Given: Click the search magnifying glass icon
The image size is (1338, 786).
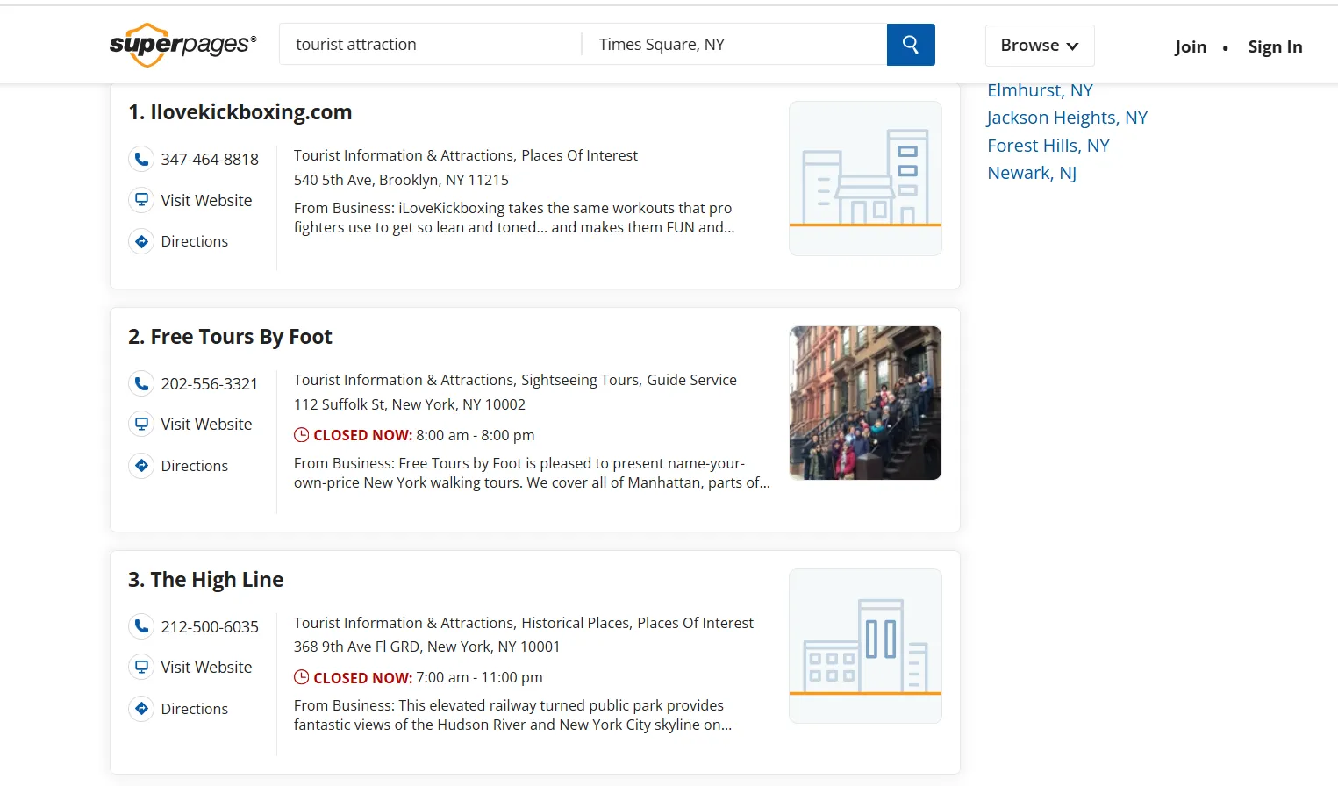Looking at the screenshot, I should pos(910,44).
